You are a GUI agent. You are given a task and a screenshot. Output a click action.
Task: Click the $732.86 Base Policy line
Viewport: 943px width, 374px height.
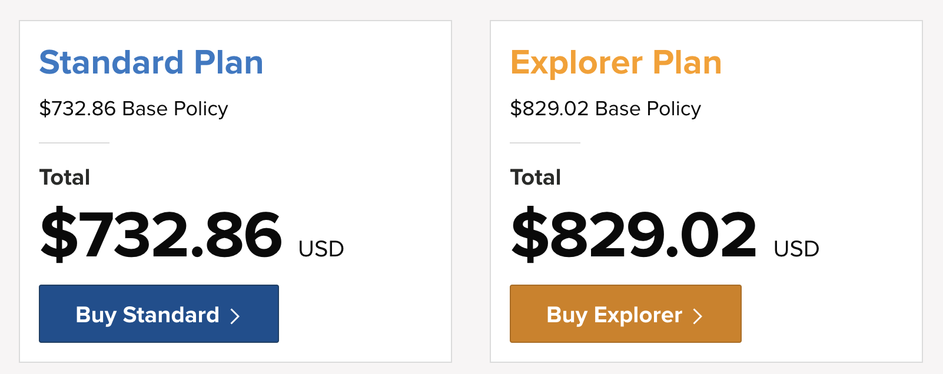[x=134, y=109]
